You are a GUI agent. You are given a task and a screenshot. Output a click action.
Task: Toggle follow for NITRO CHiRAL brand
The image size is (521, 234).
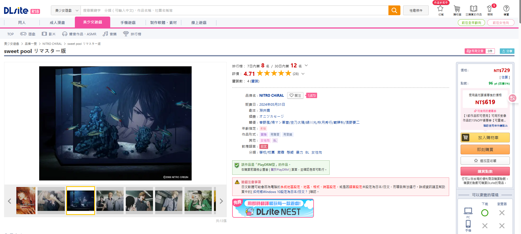[x=295, y=95]
